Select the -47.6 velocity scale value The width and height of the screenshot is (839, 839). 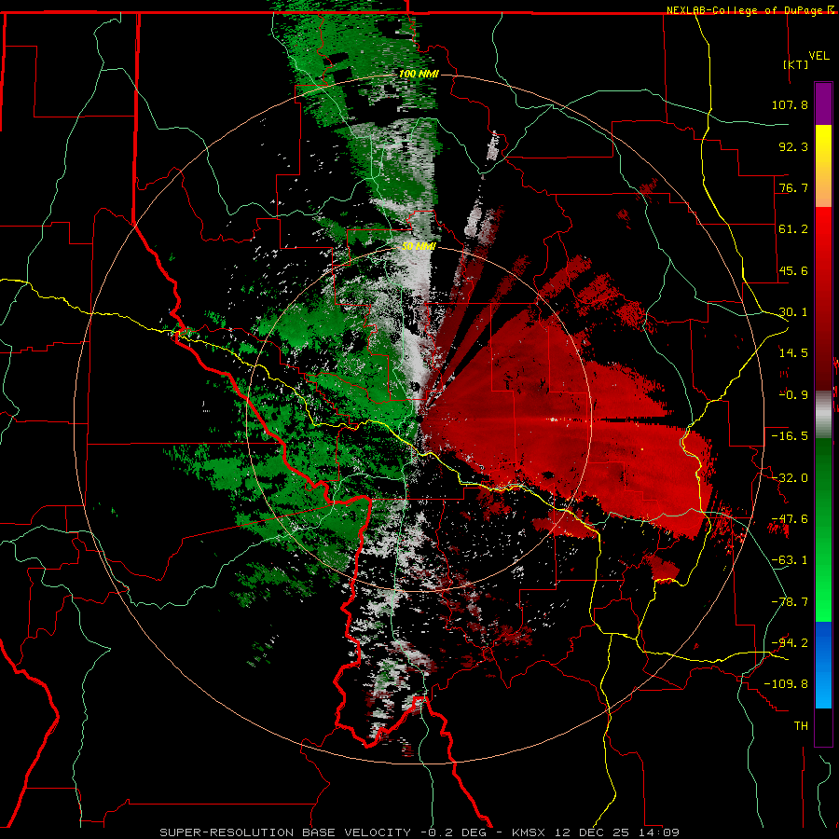pyautogui.click(x=790, y=519)
